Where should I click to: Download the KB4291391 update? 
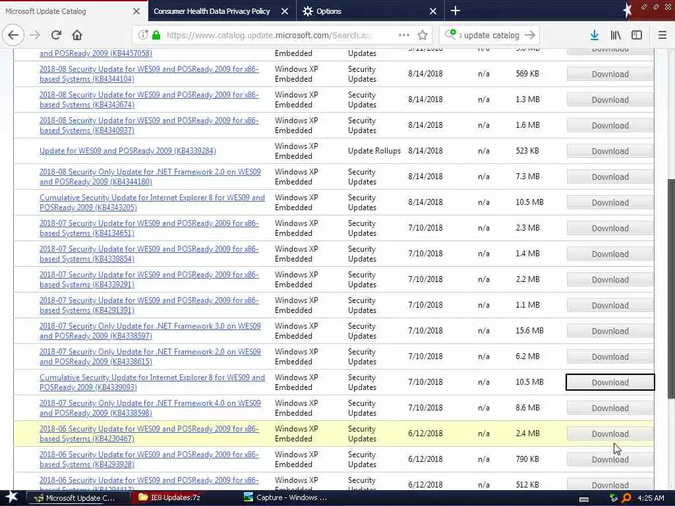610,305
